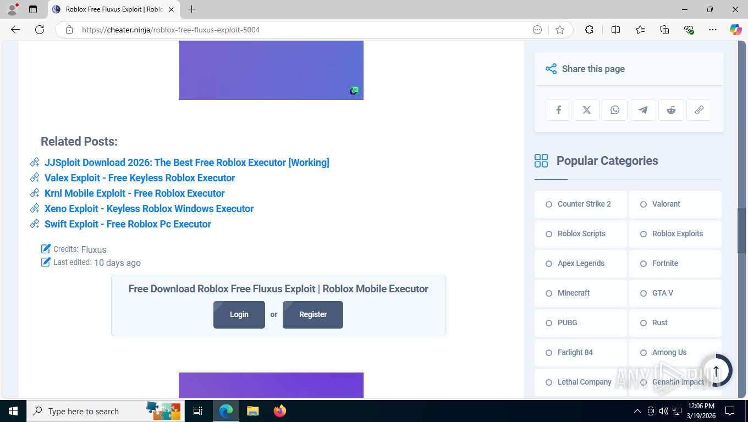Toggle Split screen view
This screenshot has height=422, width=748.
pyautogui.click(x=615, y=30)
